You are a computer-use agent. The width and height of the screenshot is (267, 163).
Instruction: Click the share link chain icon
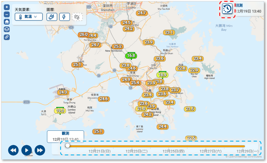[7, 37]
